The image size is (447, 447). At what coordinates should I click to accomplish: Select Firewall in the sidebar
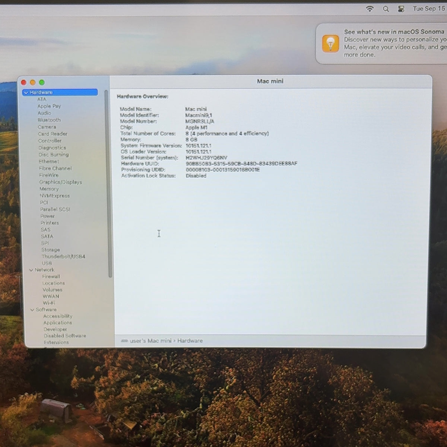(51, 277)
